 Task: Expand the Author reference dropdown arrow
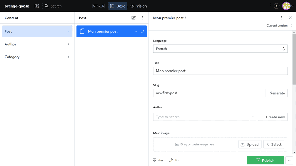click(253, 117)
